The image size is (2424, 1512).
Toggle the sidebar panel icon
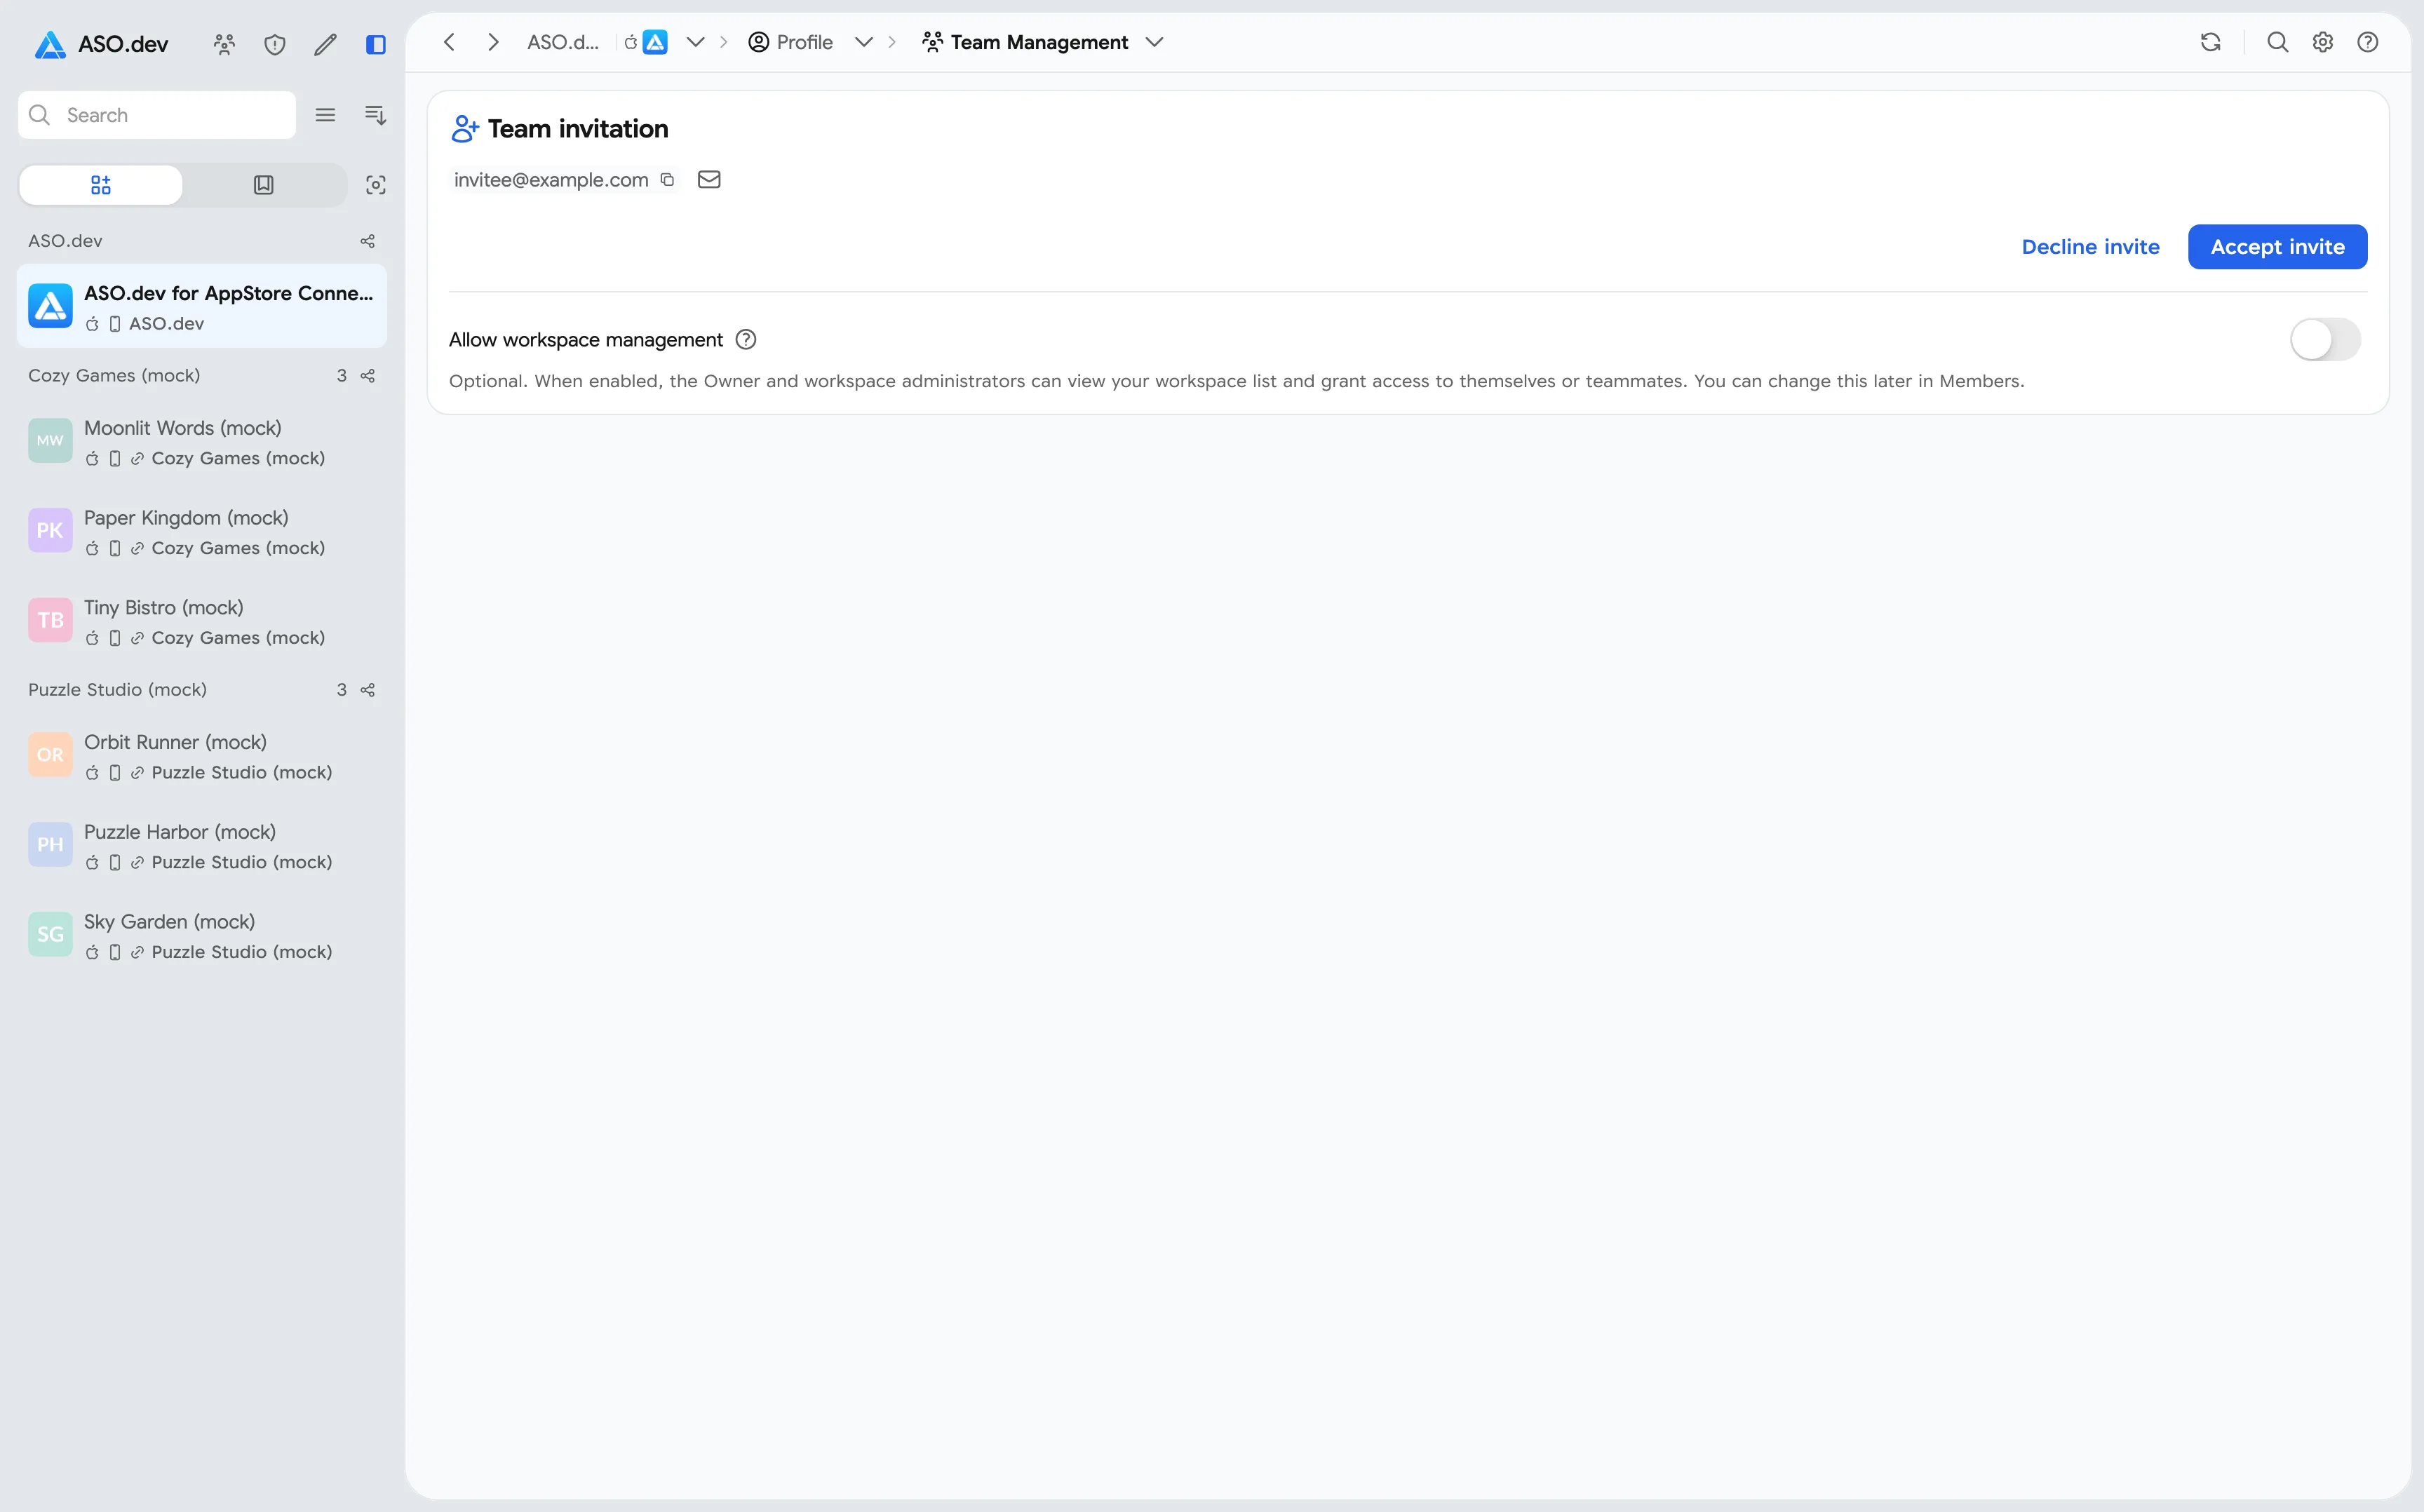click(x=376, y=44)
